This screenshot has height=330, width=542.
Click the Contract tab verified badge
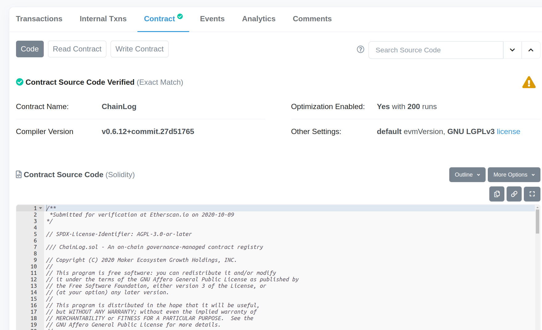(x=180, y=16)
